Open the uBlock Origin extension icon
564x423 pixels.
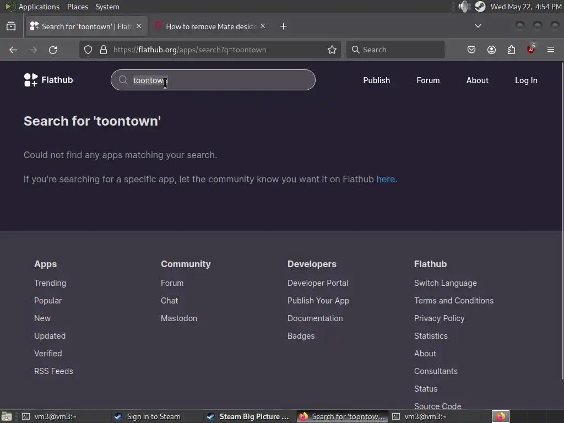point(531,49)
